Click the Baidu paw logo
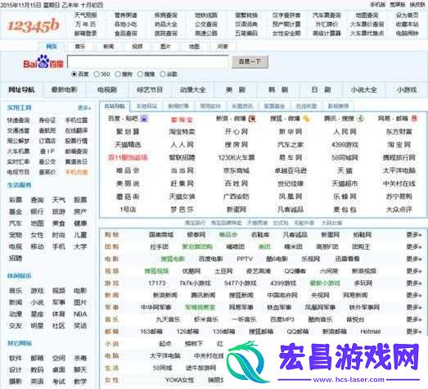 point(43,61)
